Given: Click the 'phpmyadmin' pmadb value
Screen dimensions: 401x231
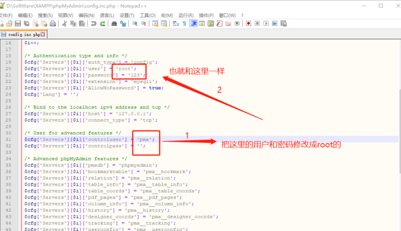Looking at the screenshot, I should pyautogui.click(x=137, y=165).
